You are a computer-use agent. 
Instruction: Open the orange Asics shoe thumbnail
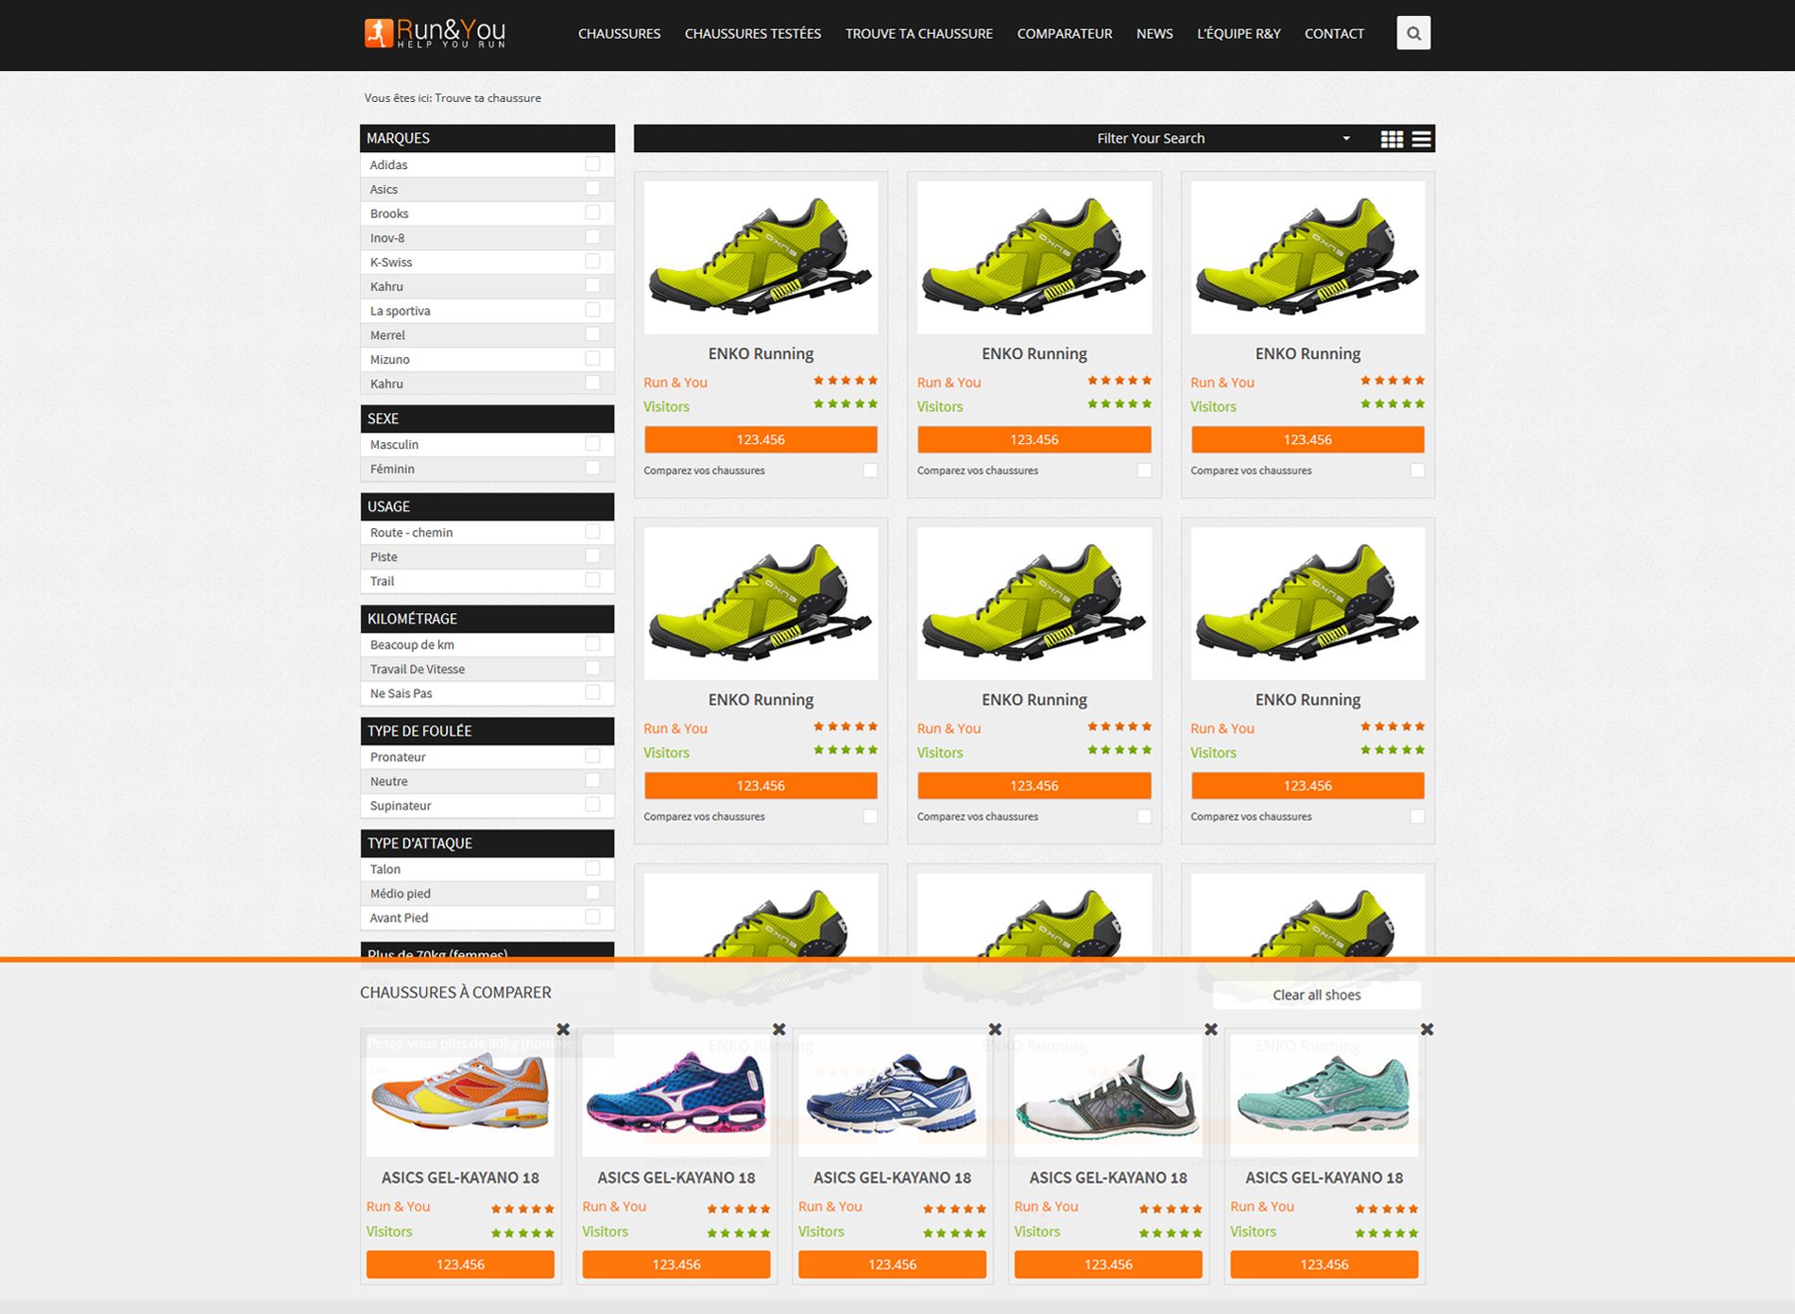tap(460, 1096)
